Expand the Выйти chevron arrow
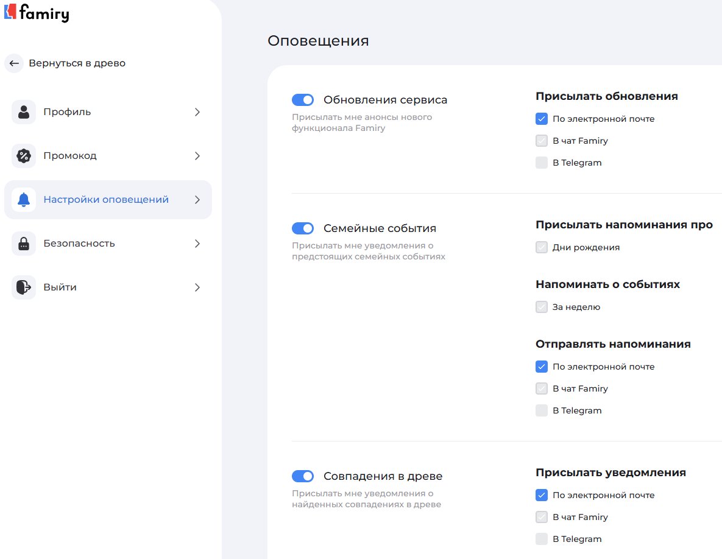 [197, 287]
